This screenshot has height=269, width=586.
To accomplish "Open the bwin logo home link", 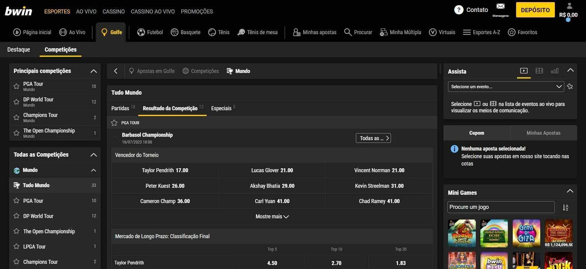I will [18, 11].
